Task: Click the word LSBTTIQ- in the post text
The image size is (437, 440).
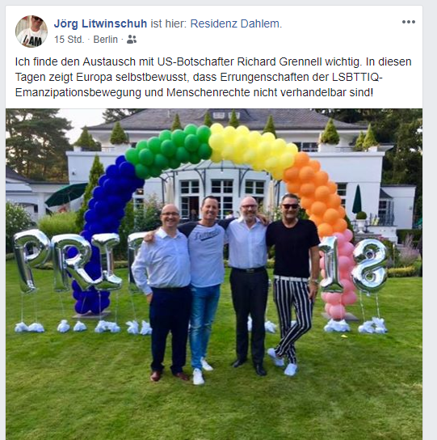Action: pyautogui.click(x=357, y=77)
